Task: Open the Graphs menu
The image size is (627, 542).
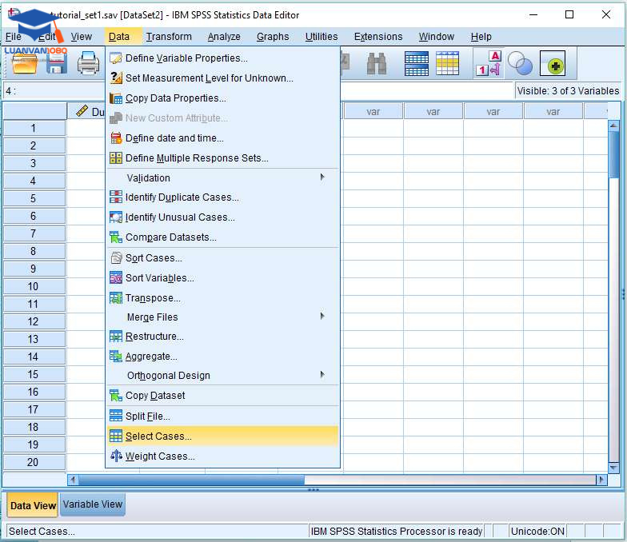Action: point(273,37)
